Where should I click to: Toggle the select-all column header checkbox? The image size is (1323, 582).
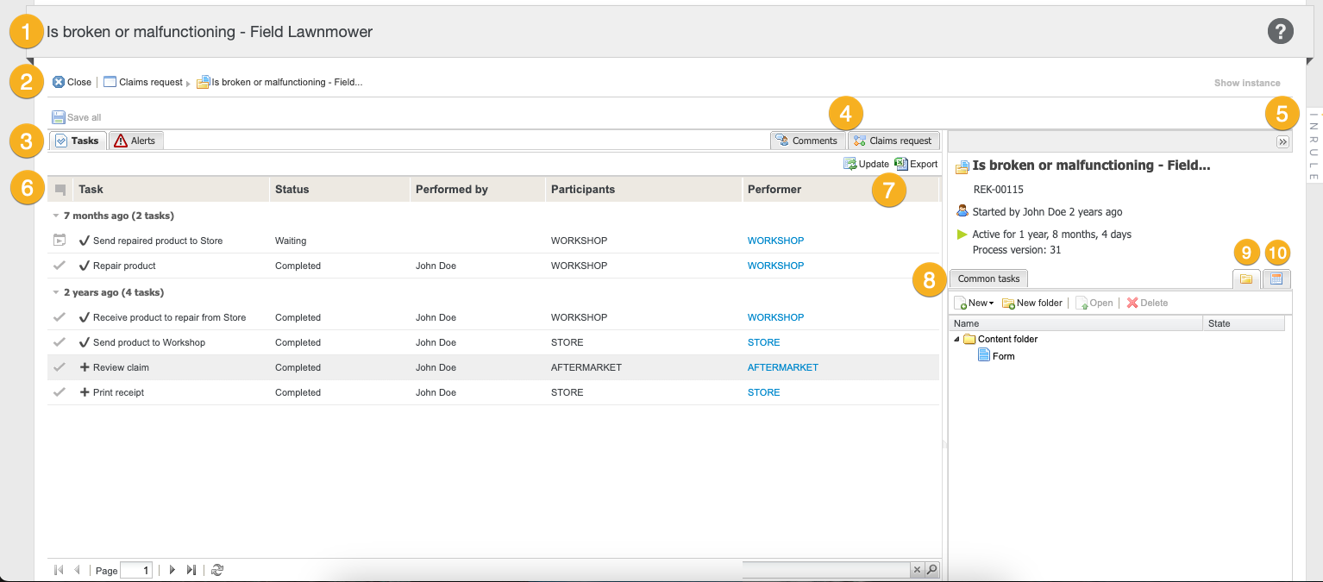pos(59,189)
